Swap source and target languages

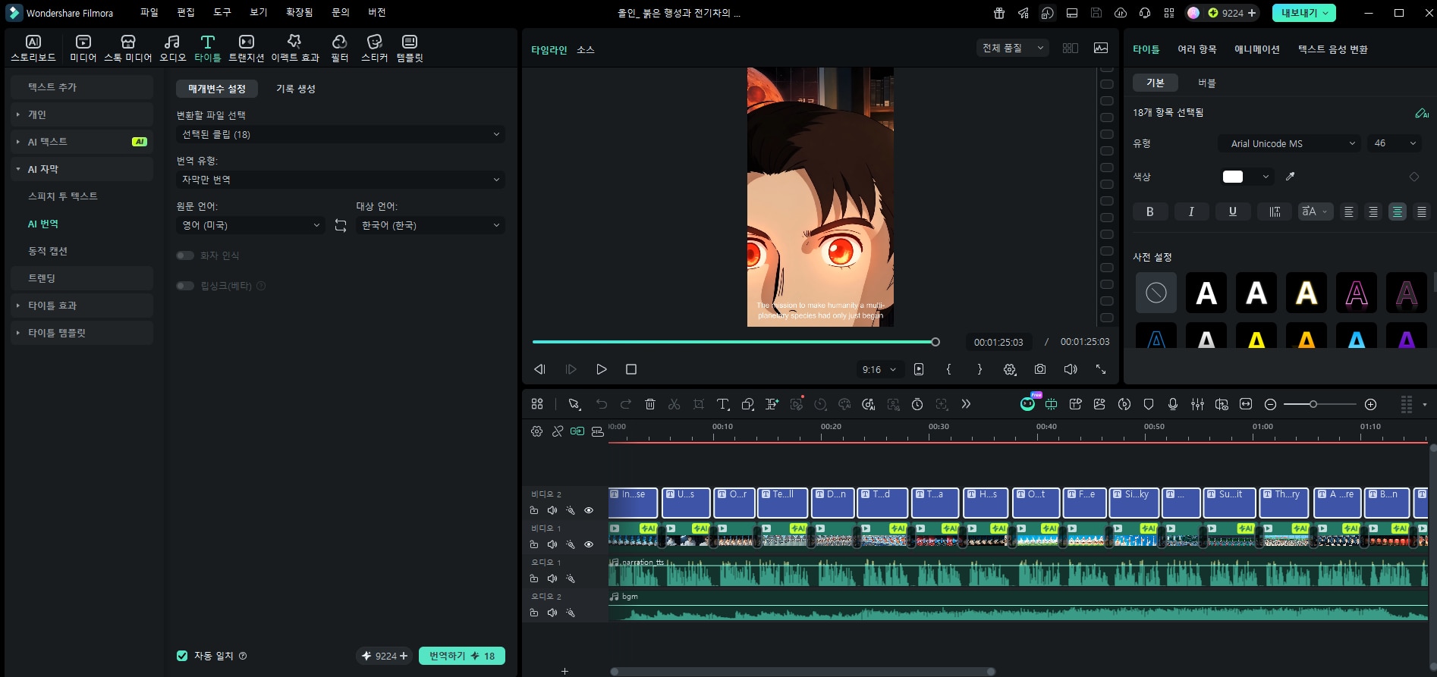tap(341, 225)
